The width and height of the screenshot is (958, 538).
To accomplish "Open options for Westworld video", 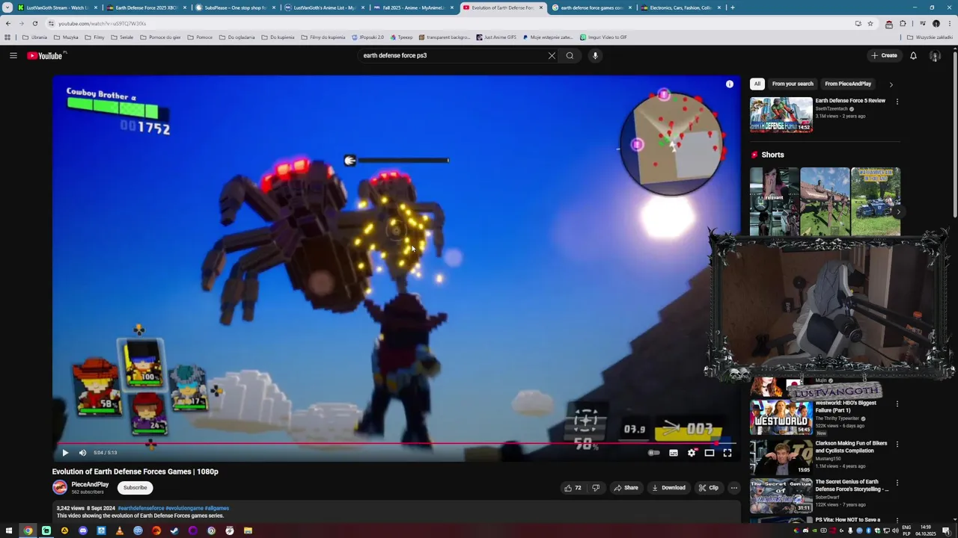I will point(897,404).
